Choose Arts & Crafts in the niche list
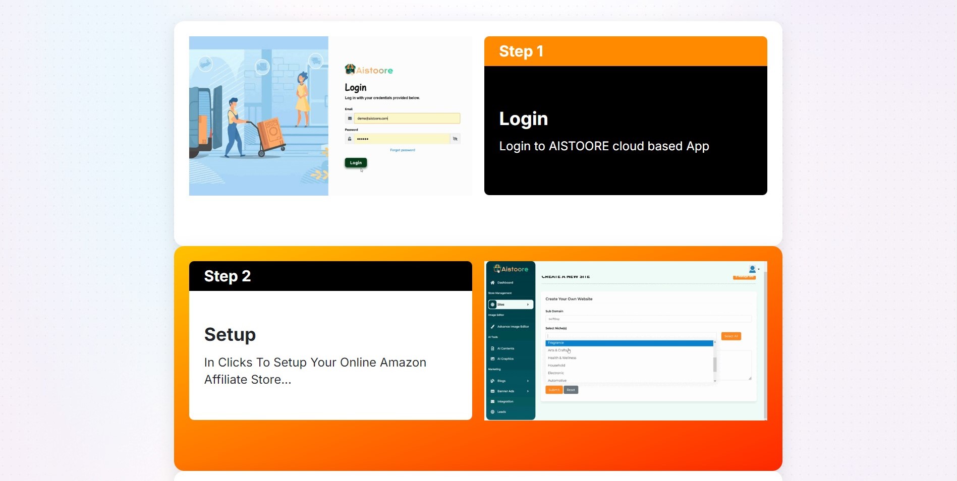The image size is (957, 481). coord(629,350)
